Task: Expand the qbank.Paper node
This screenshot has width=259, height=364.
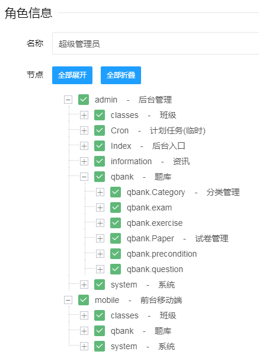Action: click(x=100, y=238)
